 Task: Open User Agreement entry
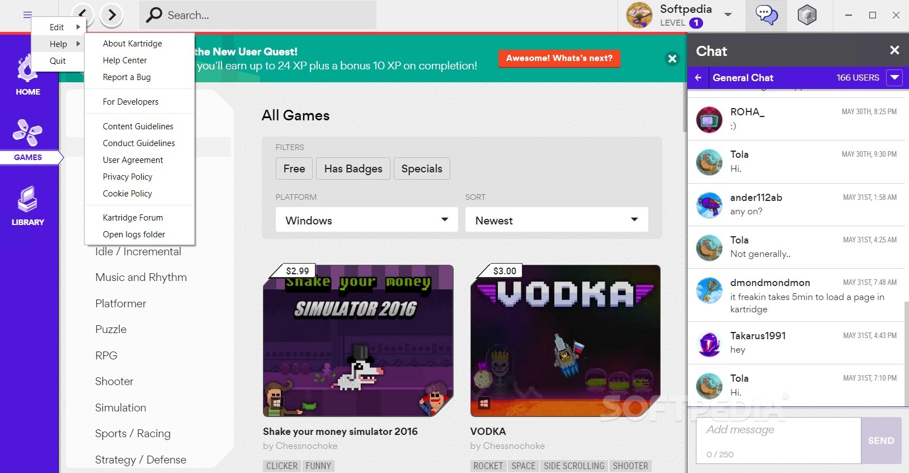coord(139,160)
